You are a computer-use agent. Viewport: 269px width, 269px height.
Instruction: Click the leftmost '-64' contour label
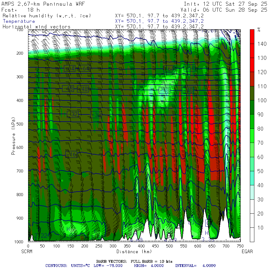click(x=70, y=68)
